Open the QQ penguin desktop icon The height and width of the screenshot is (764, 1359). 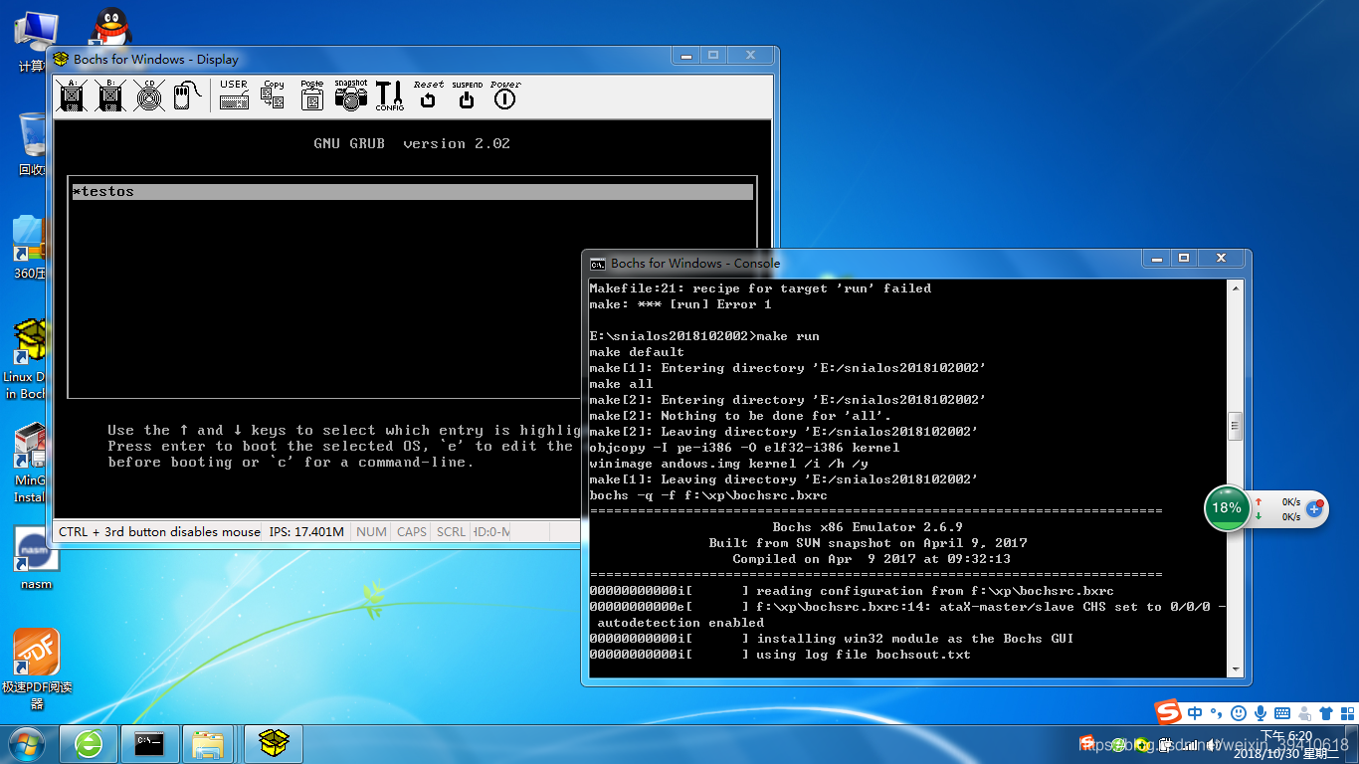pos(110,27)
